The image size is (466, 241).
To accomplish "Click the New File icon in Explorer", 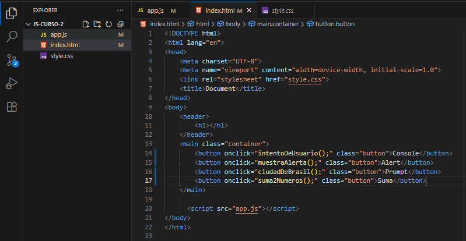I will pyautogui.click(x=86, y=24).
